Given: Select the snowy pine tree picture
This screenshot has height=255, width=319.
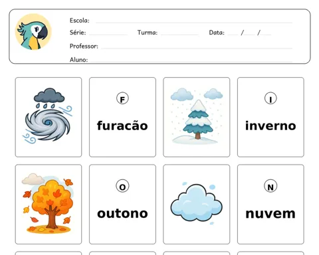Looking at the screenshot, I should pos(197,116).
